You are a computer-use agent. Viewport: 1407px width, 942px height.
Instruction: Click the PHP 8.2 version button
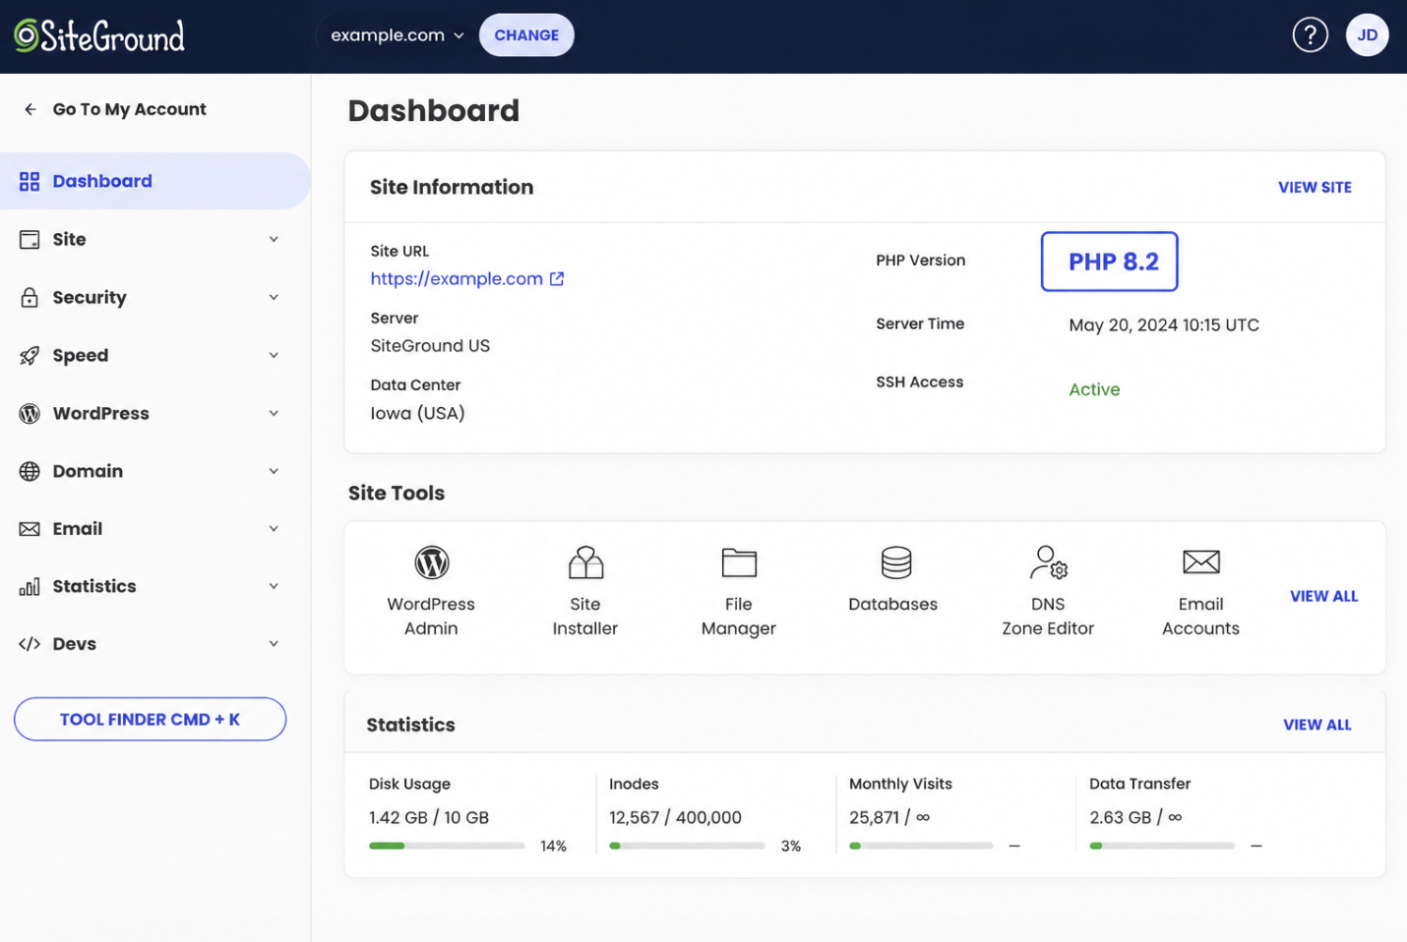click(x=1109, y=262)
